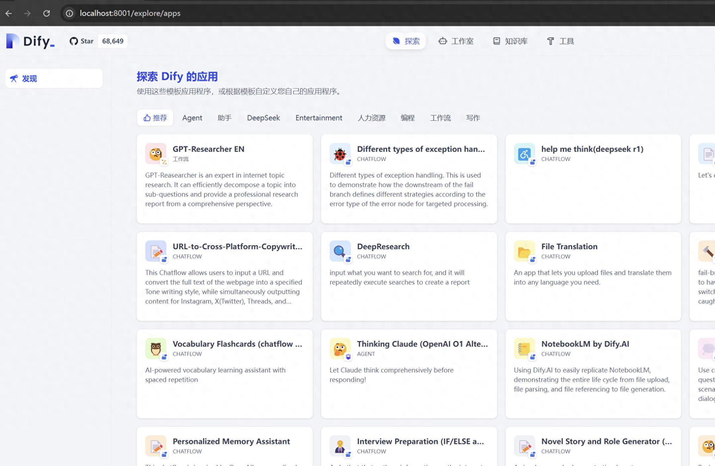Click the Thinking Claude emoji icon
715x466 pixels.
coord(340,348)
